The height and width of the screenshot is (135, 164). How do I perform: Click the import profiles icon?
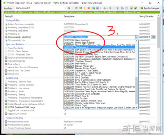point(110,8)
